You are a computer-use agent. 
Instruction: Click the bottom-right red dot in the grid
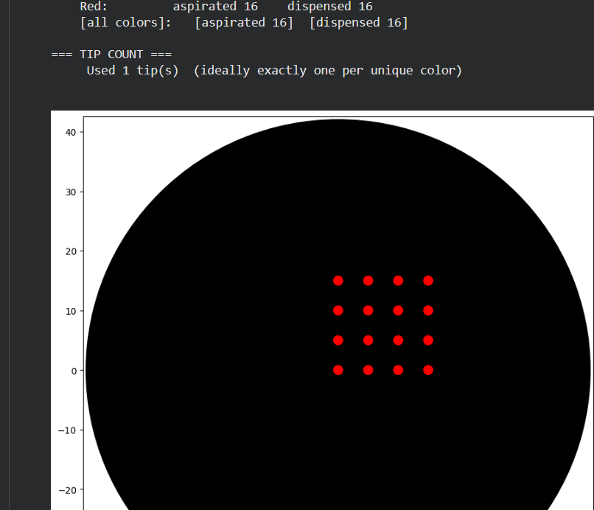pyautogui.click(x=428, y=370)
